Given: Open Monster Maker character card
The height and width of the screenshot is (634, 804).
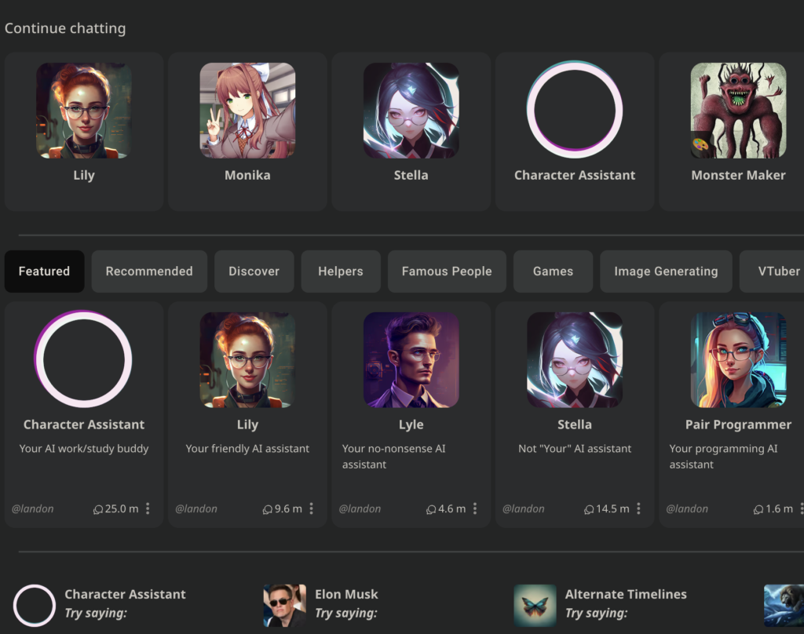Looking at the screenshot, I should (x=733, y=131).
